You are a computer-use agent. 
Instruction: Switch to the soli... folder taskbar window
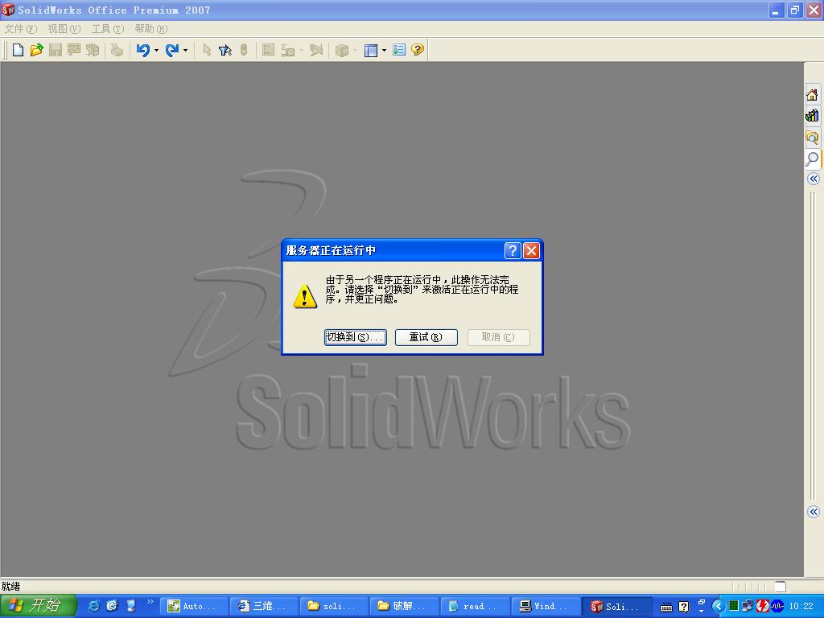point(335,606)
